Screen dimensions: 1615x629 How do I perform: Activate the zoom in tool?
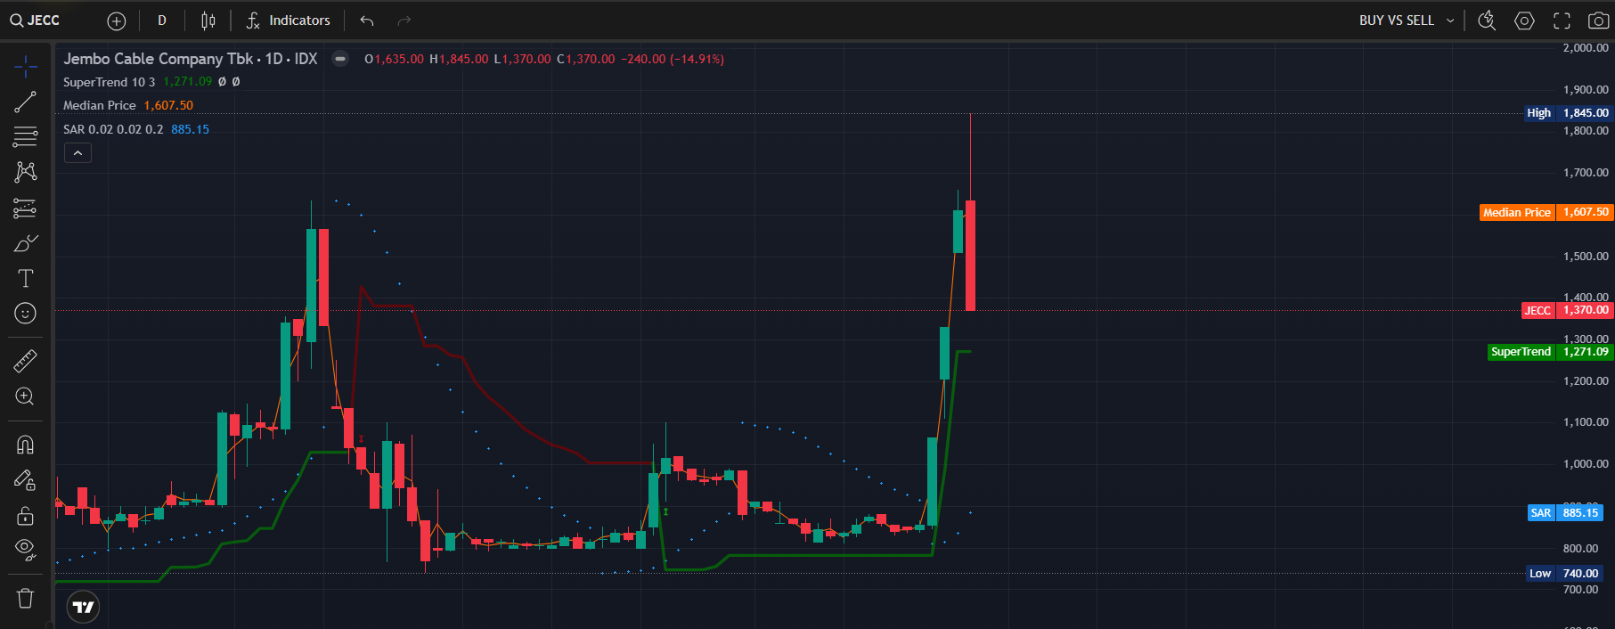pyautogui.click(x=25, y=396)
